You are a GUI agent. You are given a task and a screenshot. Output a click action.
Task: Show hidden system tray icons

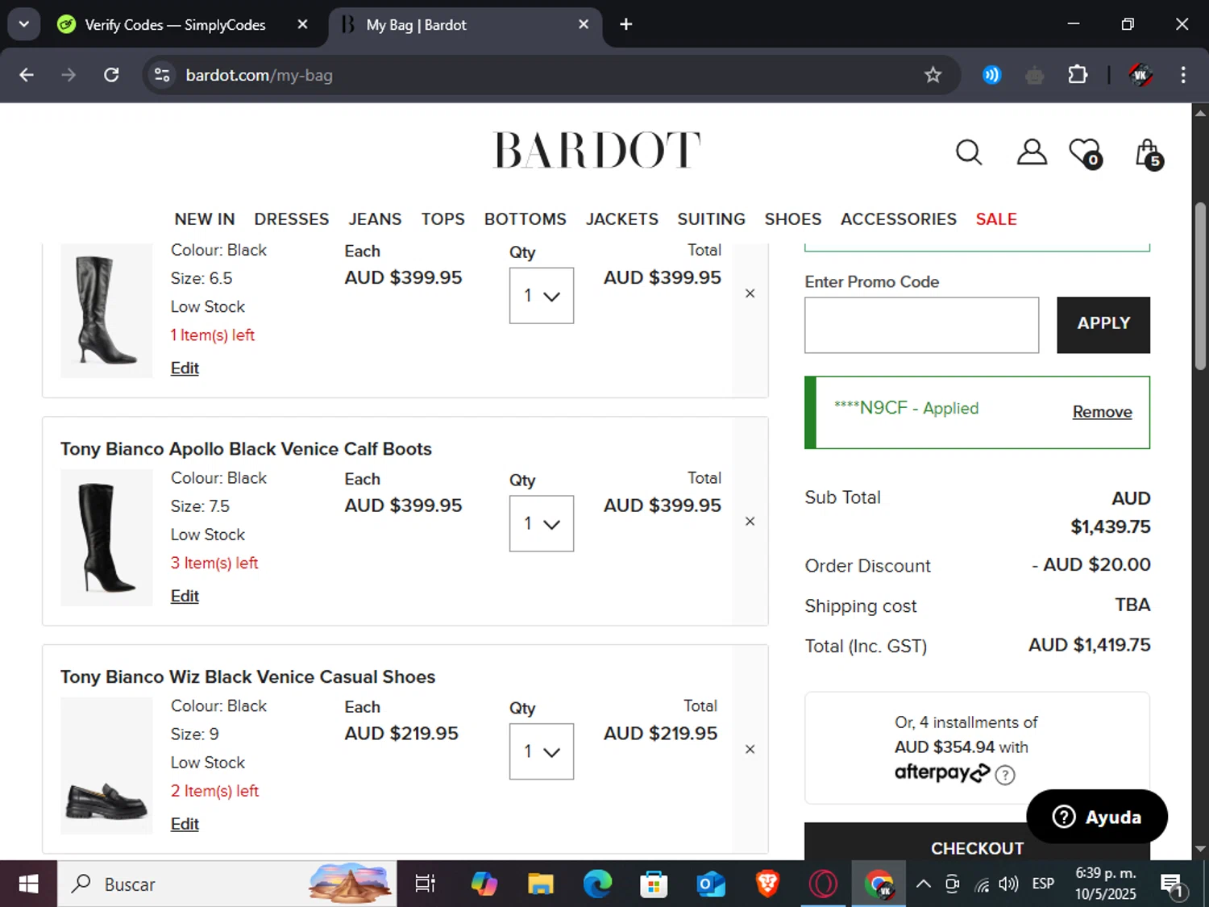click(x=924, y=884)
